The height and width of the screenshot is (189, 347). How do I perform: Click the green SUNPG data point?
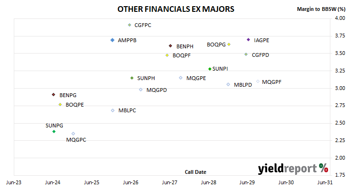click(54, 131)
